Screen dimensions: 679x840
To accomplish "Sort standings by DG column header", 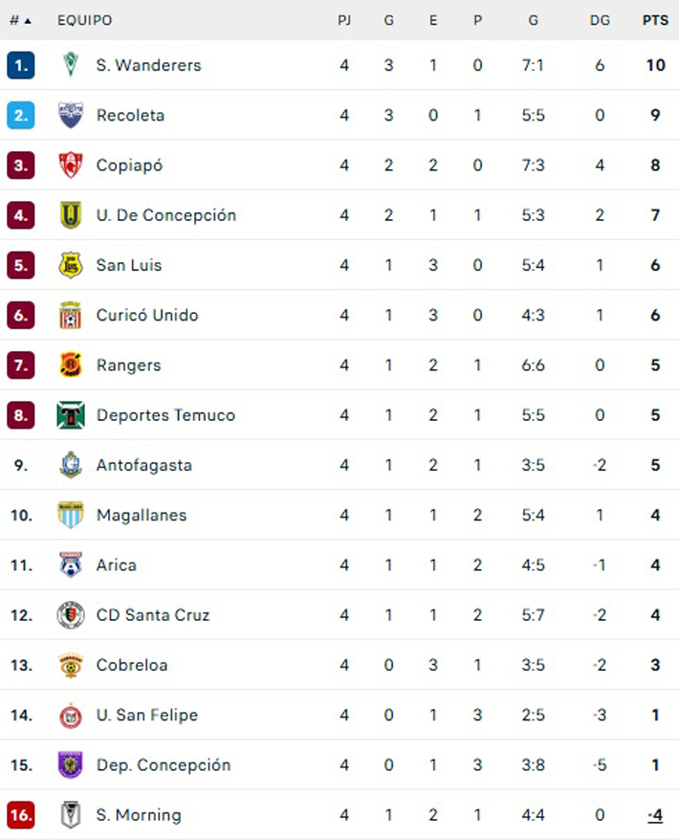I will (x=600, y=20).
